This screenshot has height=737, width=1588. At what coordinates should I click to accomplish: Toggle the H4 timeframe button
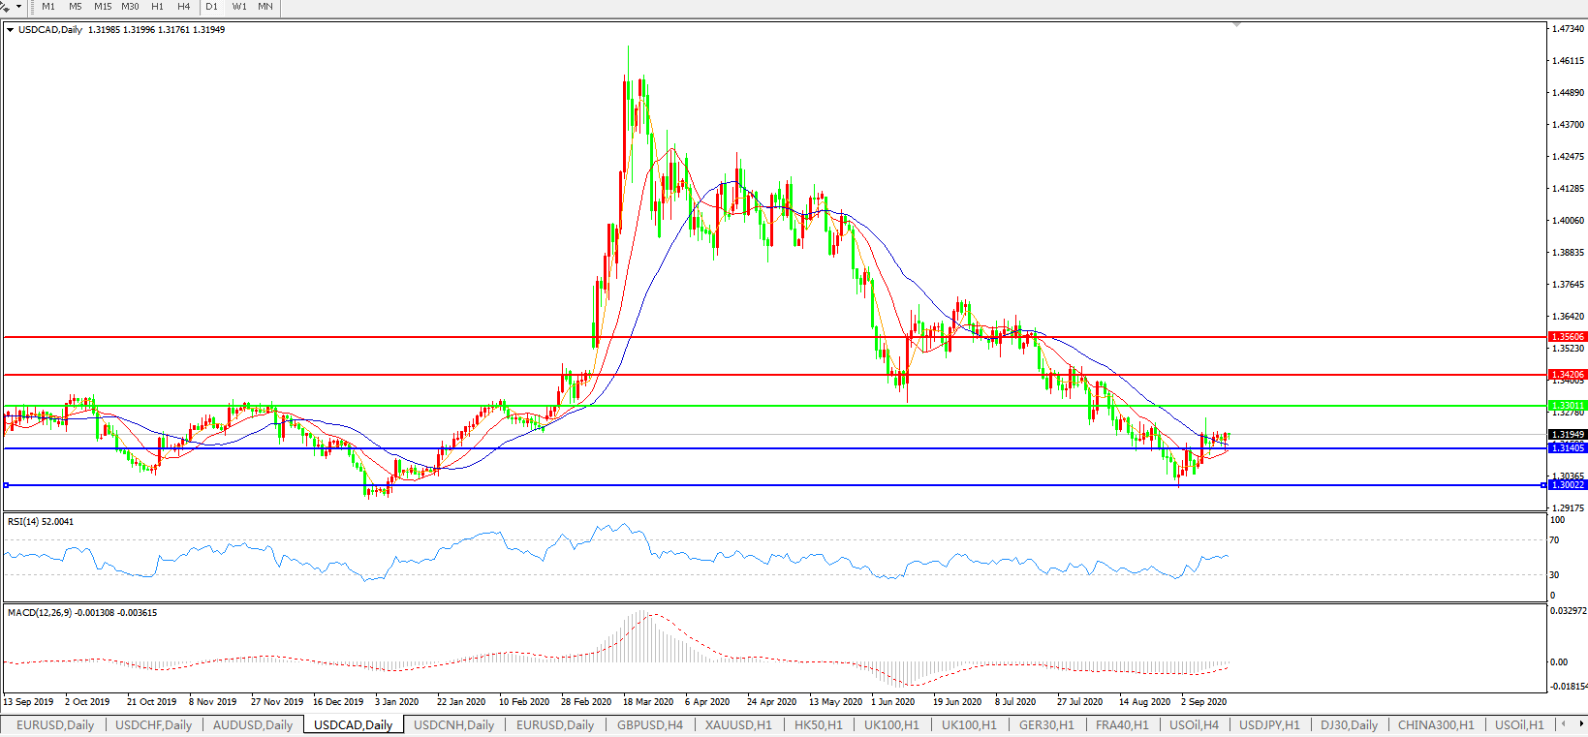point(184,7)
